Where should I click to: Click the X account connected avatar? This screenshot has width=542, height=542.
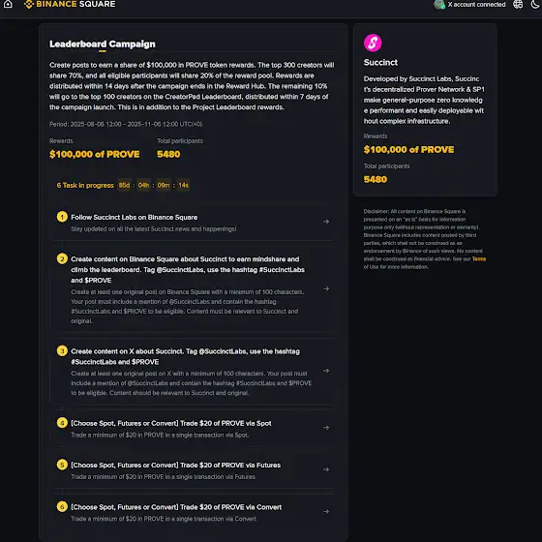pyautogui.click(x=439, y=5)
